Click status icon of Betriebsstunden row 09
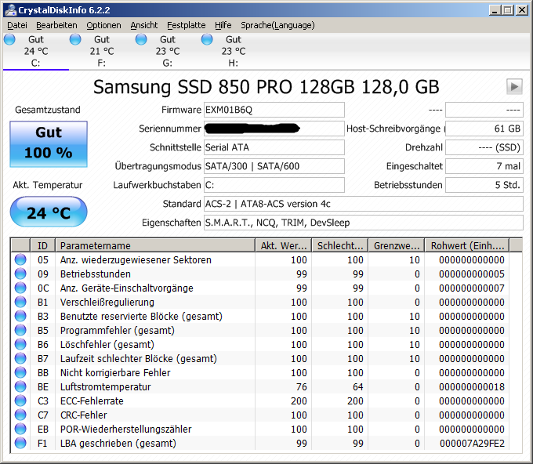Image resolution: width=533 pixels, height=464 pixels. click(20, 274)
